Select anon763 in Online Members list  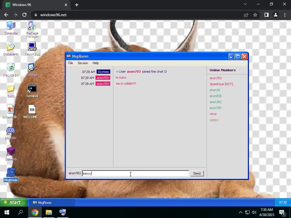tap(215, 78)
